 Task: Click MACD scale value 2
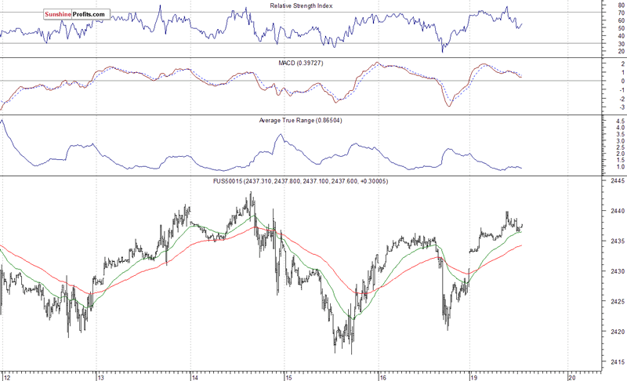click(x=622, y=64)
